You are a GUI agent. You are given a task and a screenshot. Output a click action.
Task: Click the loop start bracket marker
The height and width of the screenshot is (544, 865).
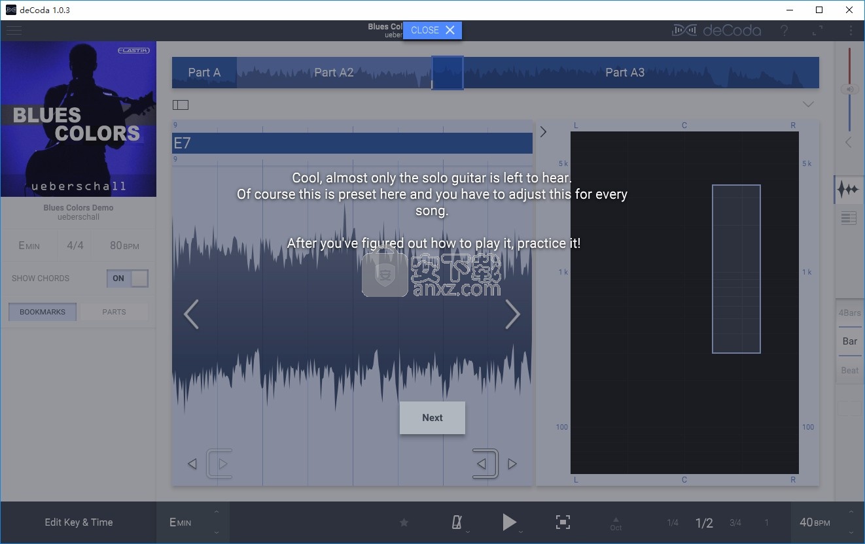pyautogui.click(x=219, y=464)
